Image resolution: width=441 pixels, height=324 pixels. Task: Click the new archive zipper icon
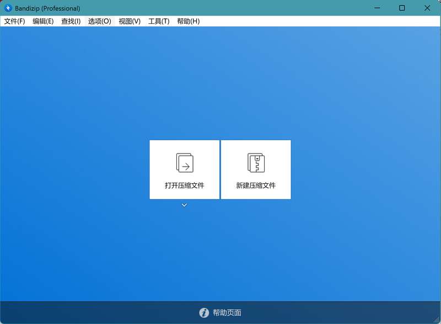point(256,163)
